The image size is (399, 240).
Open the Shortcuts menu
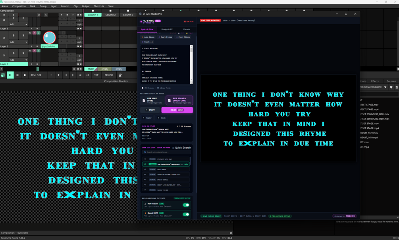(x=99, y=6)
